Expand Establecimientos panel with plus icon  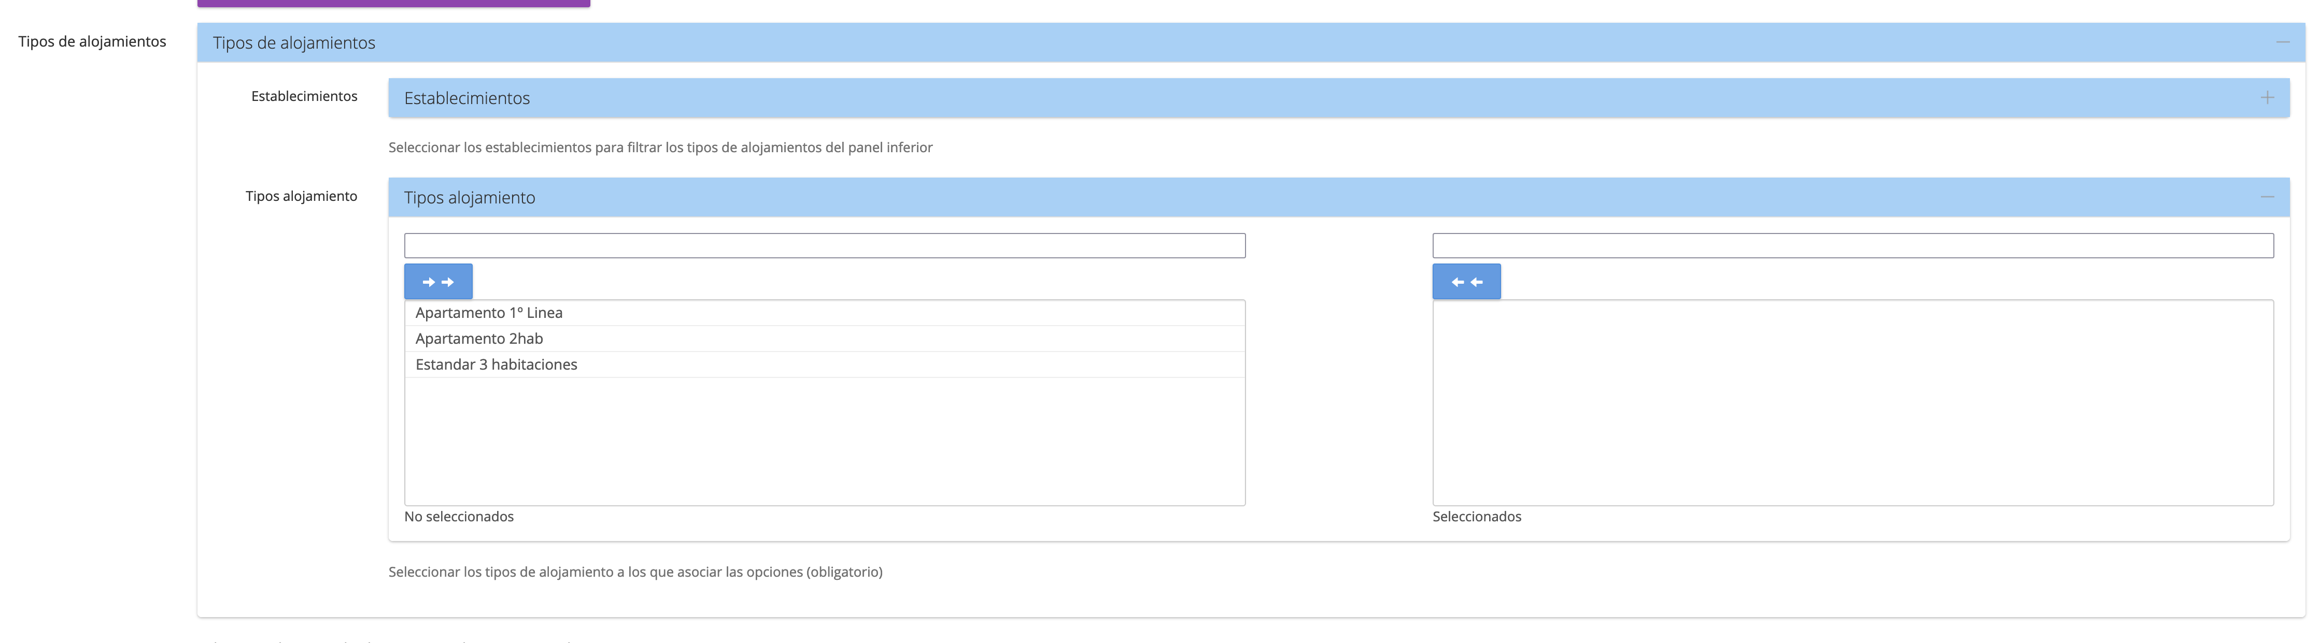click(x=2267, y=97)
